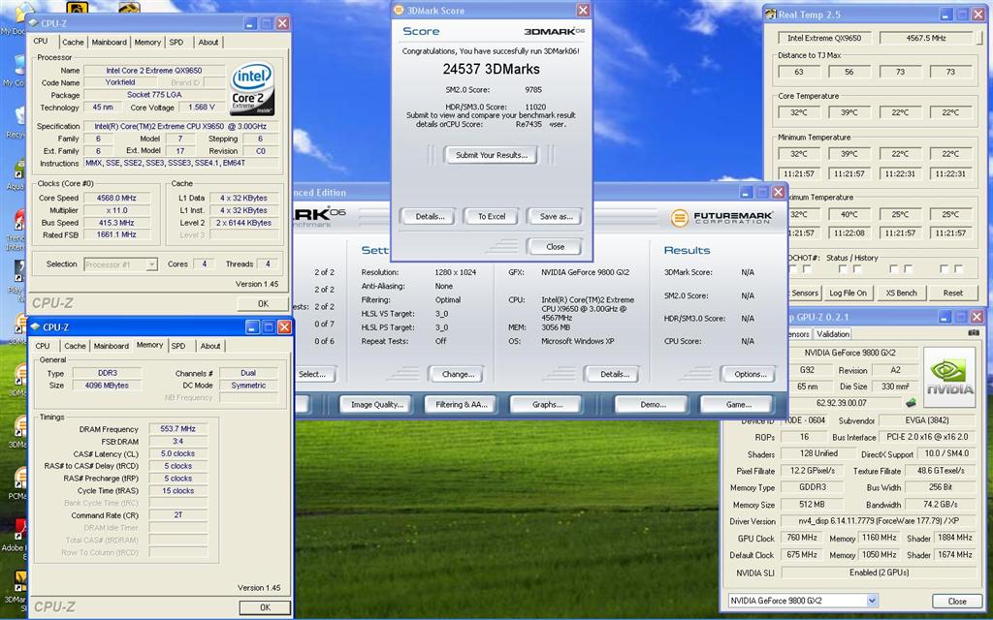Click the lower CPU-Z window title icon

coord(36,327)
